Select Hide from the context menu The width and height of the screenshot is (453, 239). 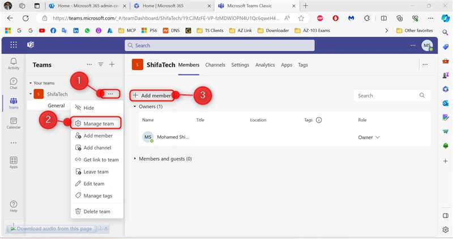97,108
